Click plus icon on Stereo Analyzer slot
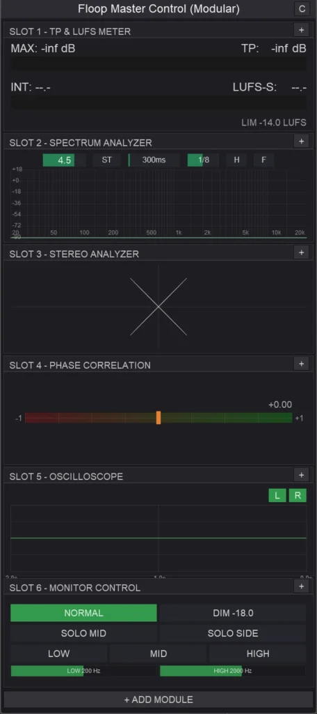The image size is (317, 714). pyautogui.click(x=301, y=252)
